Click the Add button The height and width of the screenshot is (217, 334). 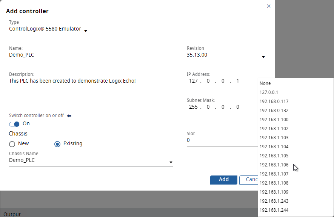[x=224, y=180]
